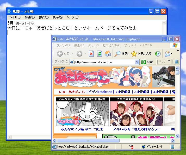Click the にゅーあきば.こむ navigation link
This screenshot has height=155, width=186.
72,92
